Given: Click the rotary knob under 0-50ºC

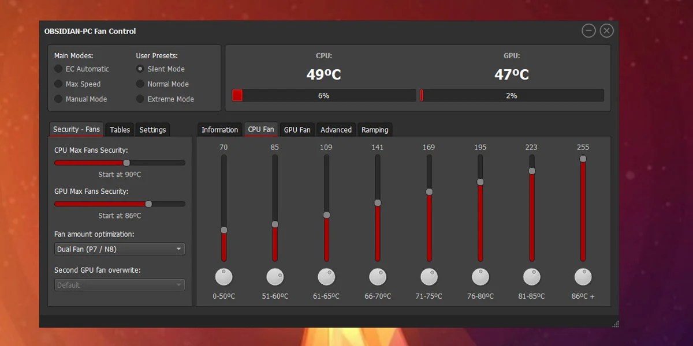Looking at the screenshot, I should tap(223, 277).
